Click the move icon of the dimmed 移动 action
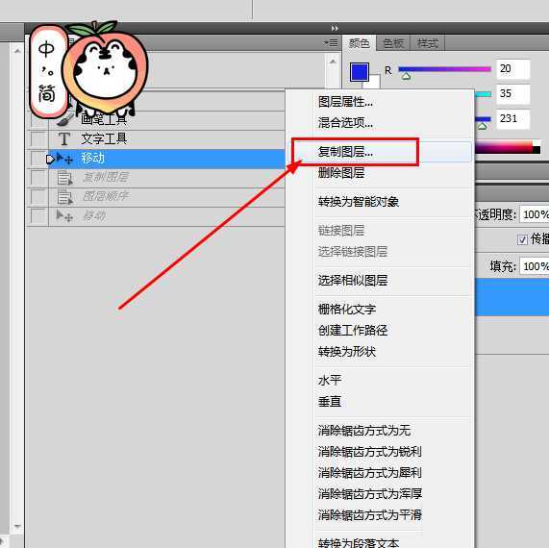Image resolution: width=549 pixels, height=548 pixels. 64,215
